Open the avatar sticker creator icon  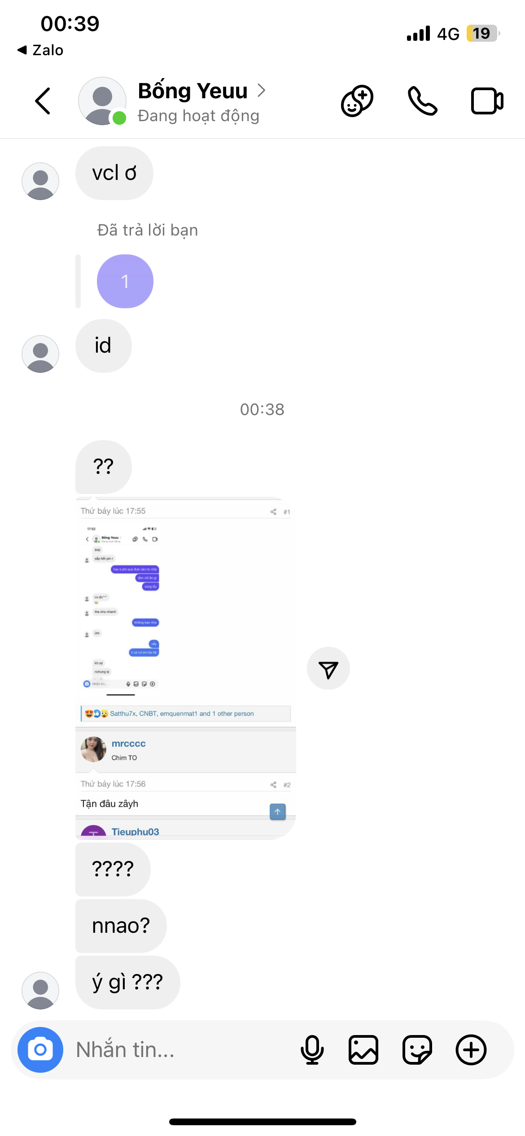[357, 101]
